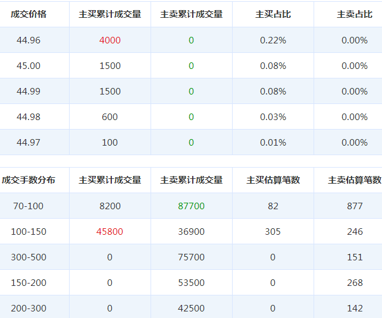Select 246 estimated sell trades
382x318 pixels.
[x=355, y=232]
